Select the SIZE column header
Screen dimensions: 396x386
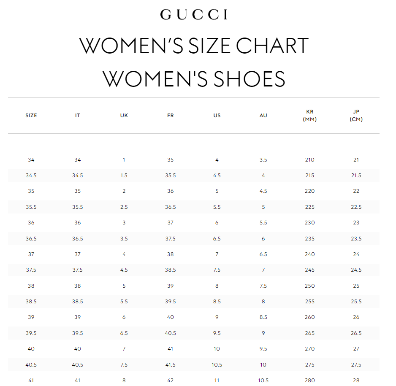31,116
